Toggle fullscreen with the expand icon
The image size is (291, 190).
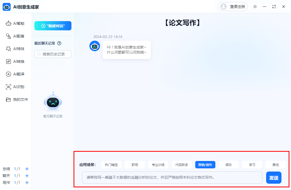pos(274,7)
